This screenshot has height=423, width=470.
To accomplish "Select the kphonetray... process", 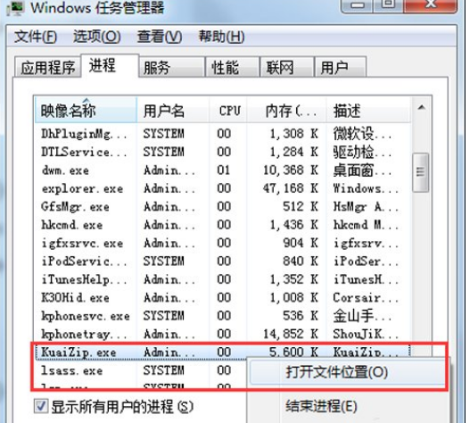I will tap(222, 334).
